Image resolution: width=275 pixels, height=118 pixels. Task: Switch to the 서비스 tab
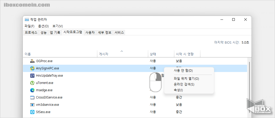click(x=119, y=32)
